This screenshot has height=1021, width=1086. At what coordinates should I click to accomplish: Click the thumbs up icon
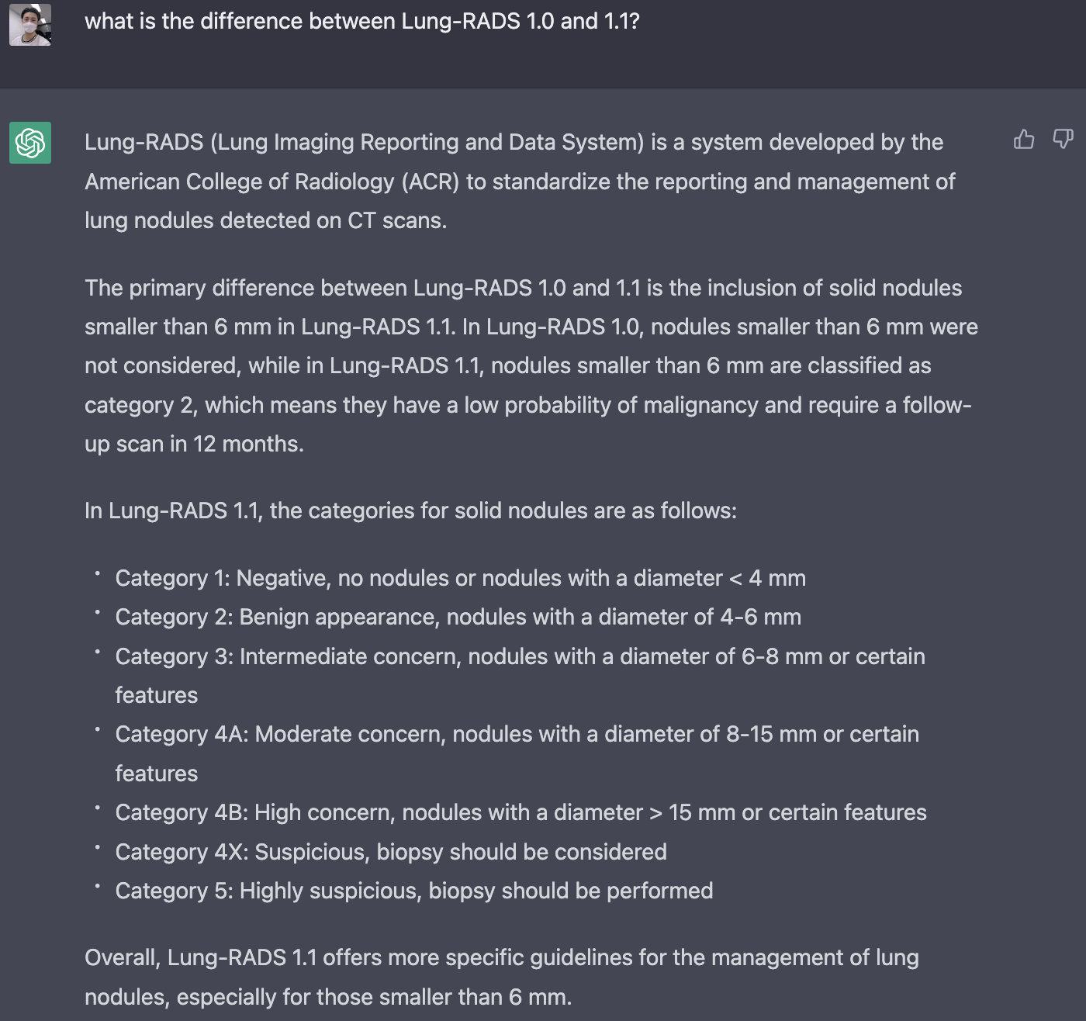click(1023, 140)
